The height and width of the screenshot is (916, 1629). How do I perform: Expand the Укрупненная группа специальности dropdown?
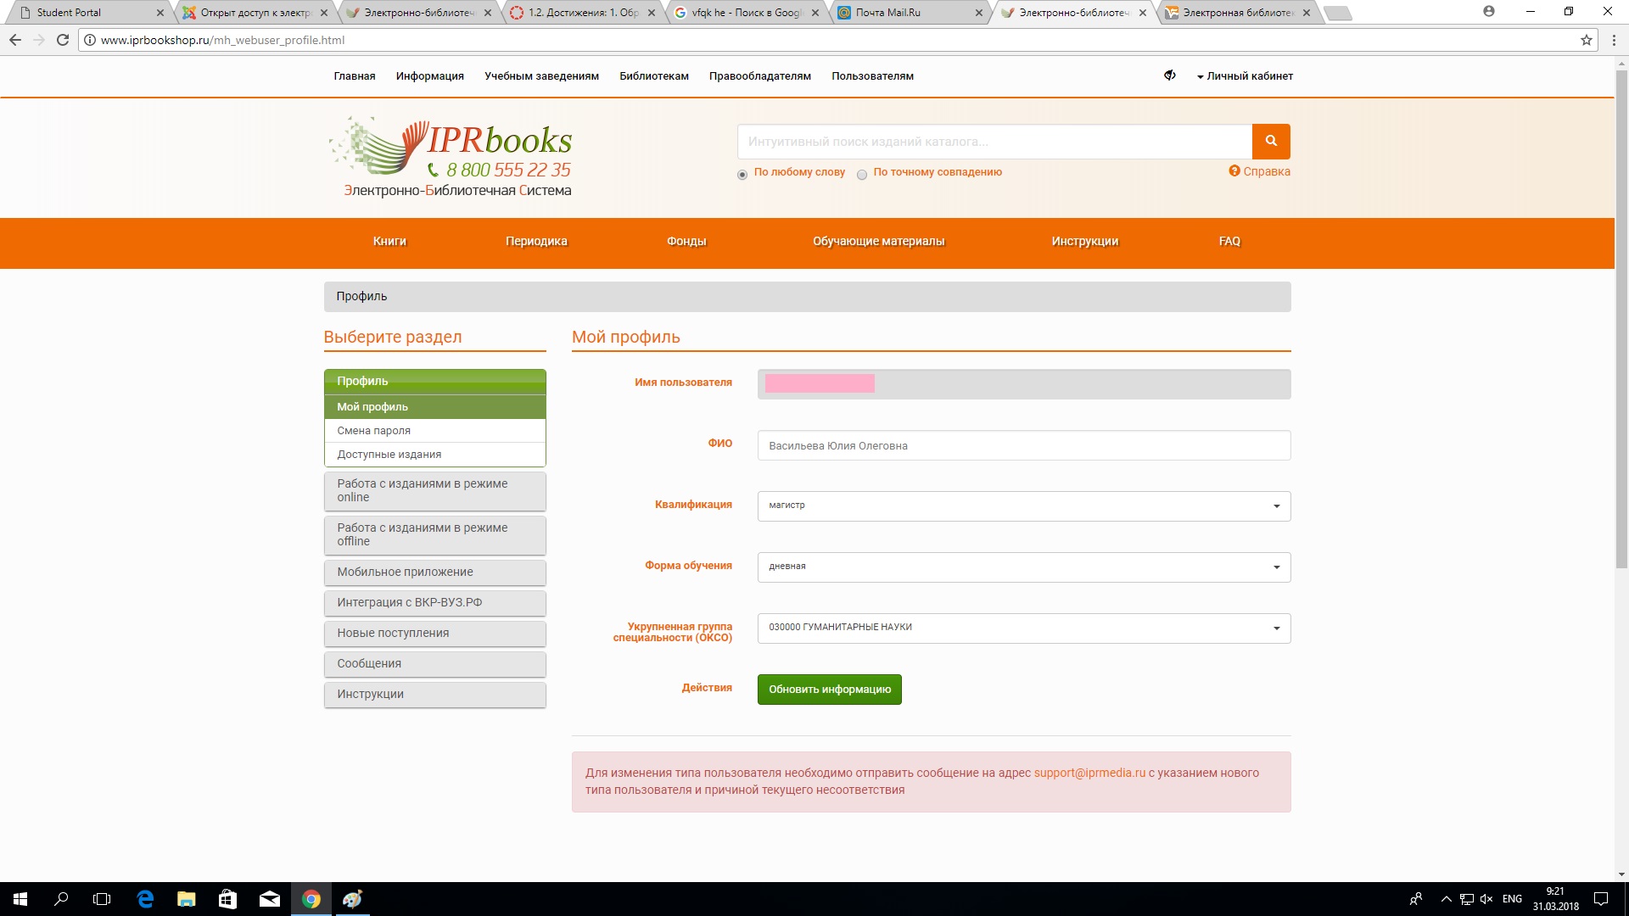(1023, 628)
